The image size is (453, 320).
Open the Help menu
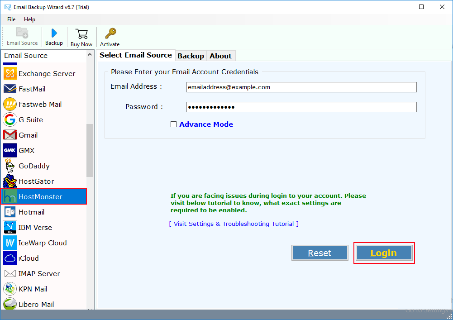(29, 19)
